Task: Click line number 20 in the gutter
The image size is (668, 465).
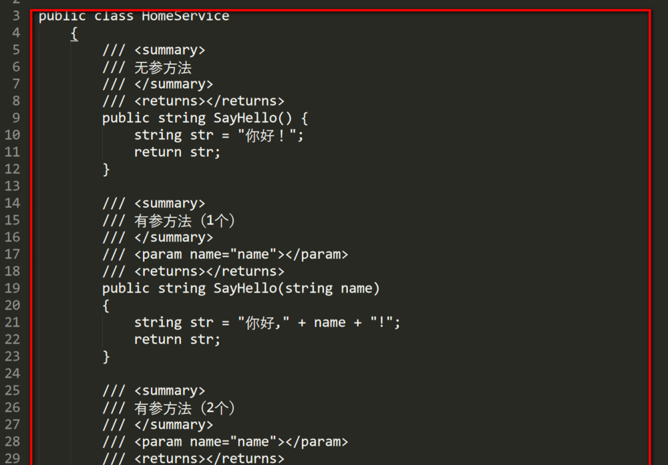Action: pos(13,305)
